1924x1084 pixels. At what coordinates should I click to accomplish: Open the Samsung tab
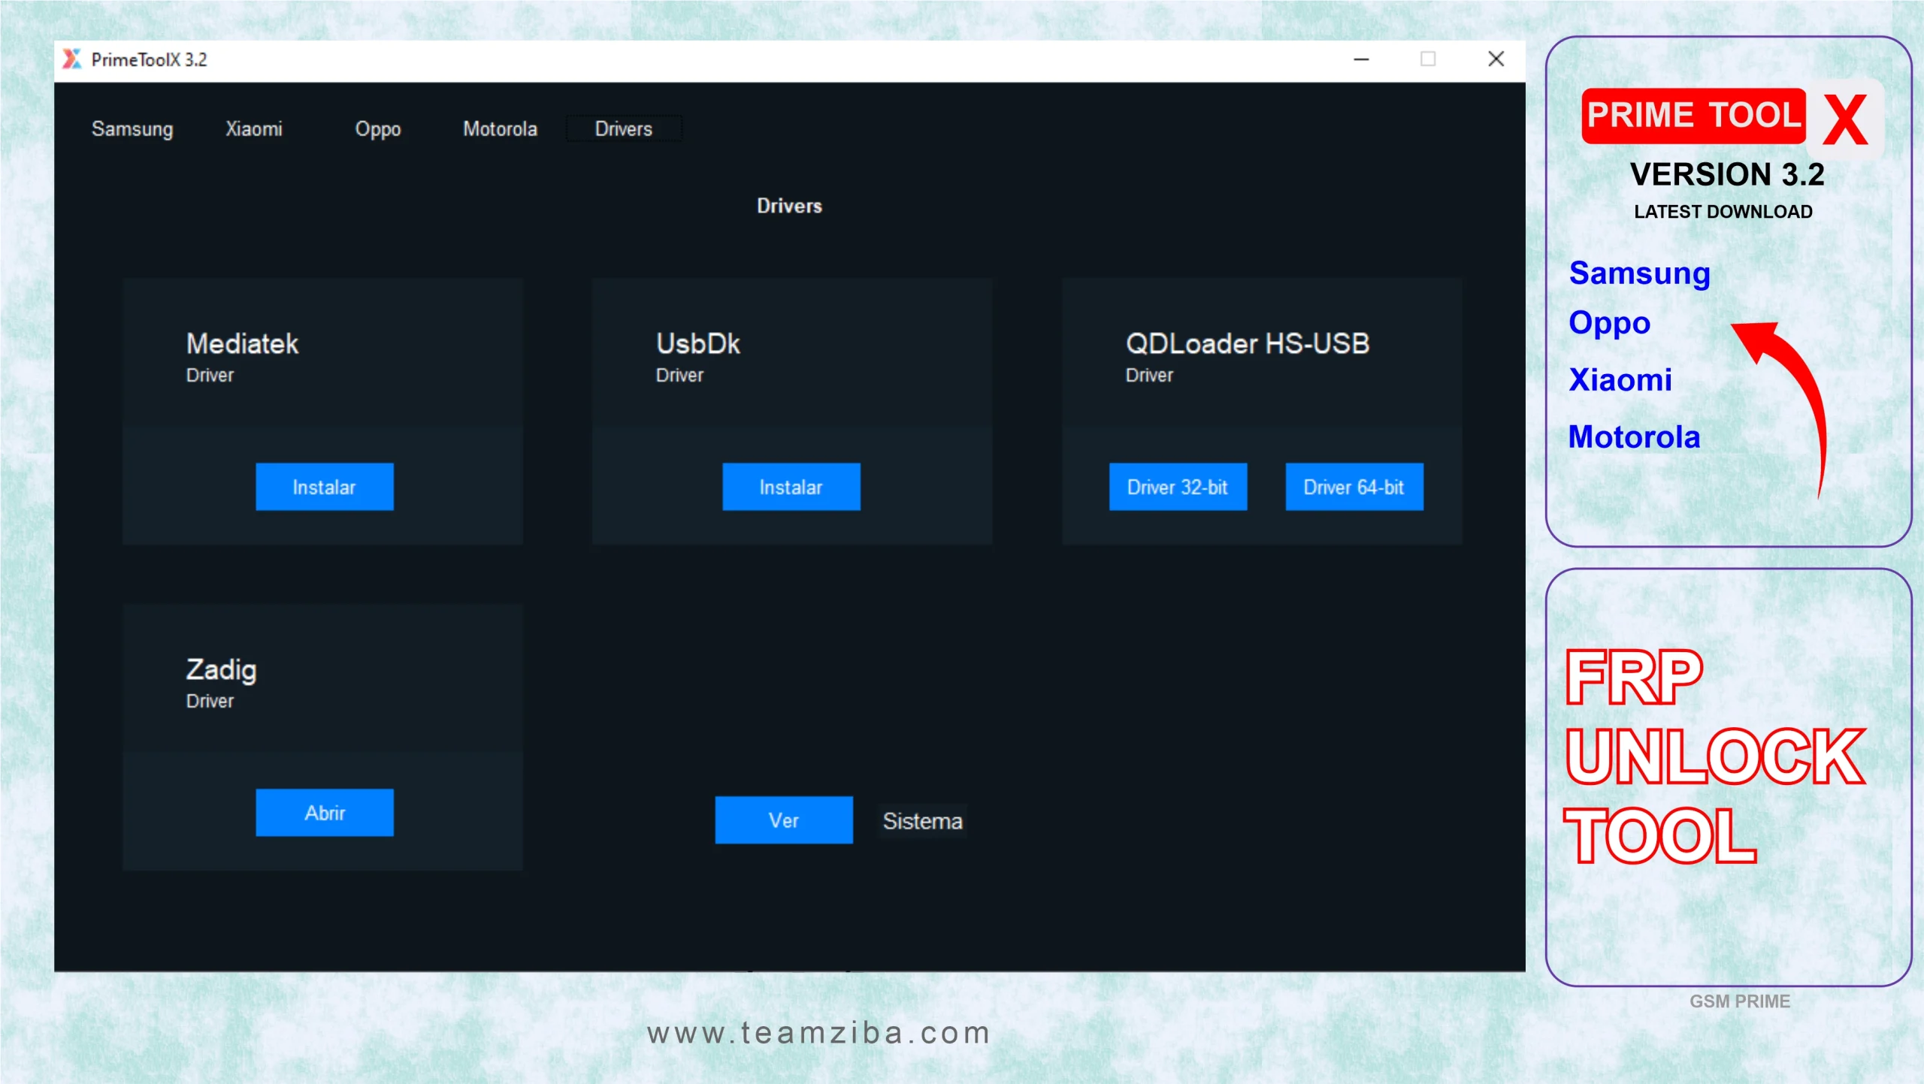(x=132, y=128)
